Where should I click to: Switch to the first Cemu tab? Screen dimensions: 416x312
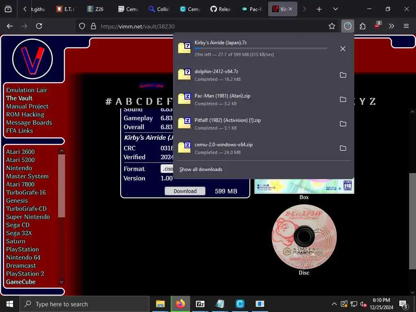pos(128,9)
